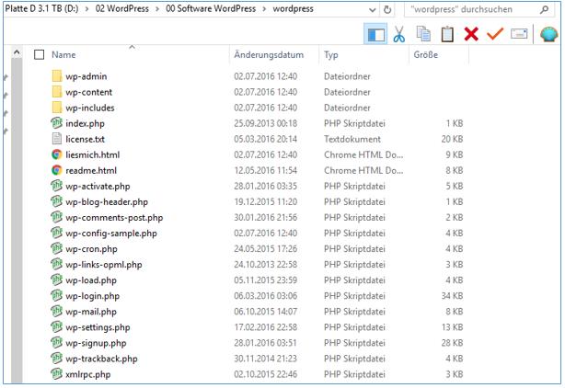Select the readme.html Chrome file
Viewport: 565px width, 388px height.
(91, 171)
